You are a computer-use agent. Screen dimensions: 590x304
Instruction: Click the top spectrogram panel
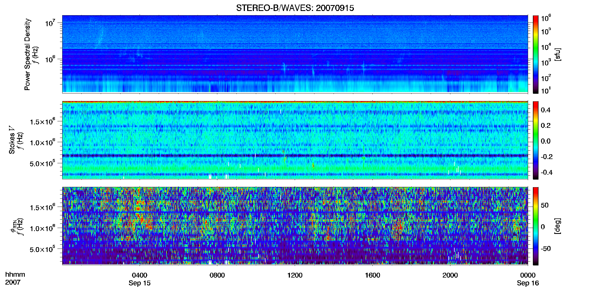[x=295, y=54]
